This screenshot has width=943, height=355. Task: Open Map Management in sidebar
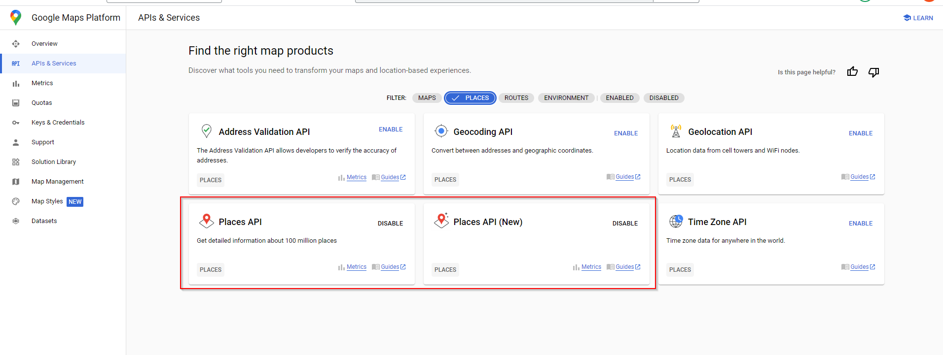pyautogui.click(x=58, y=182)
